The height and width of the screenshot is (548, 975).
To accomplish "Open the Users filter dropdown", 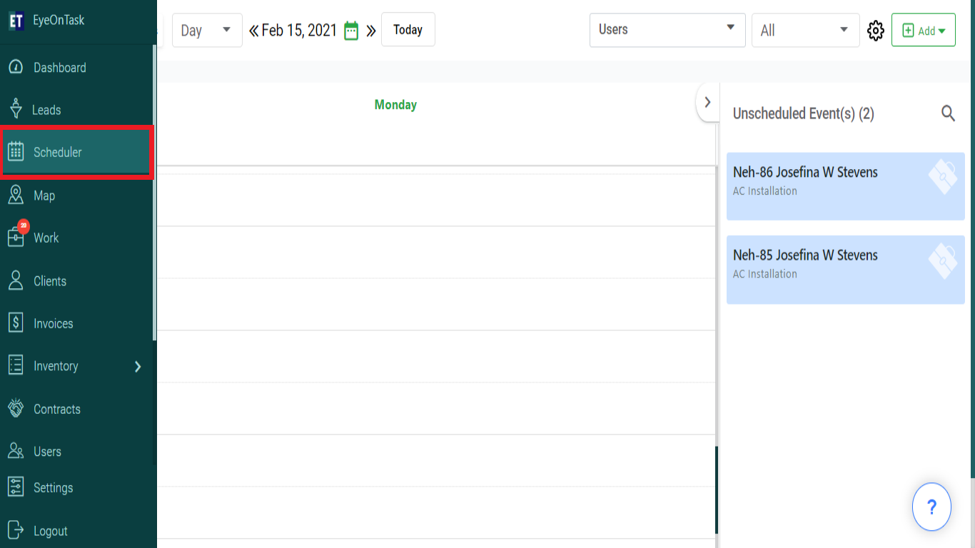I will (x=667, y=30).
